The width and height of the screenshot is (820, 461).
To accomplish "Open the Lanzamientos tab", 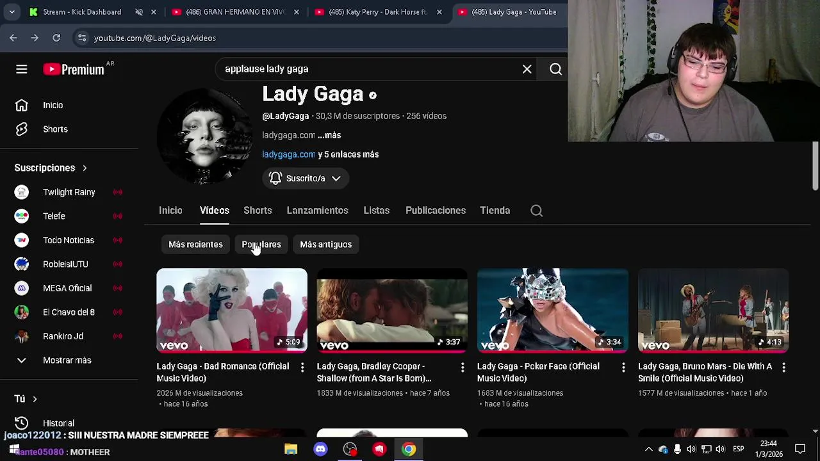I will [318, 211].
